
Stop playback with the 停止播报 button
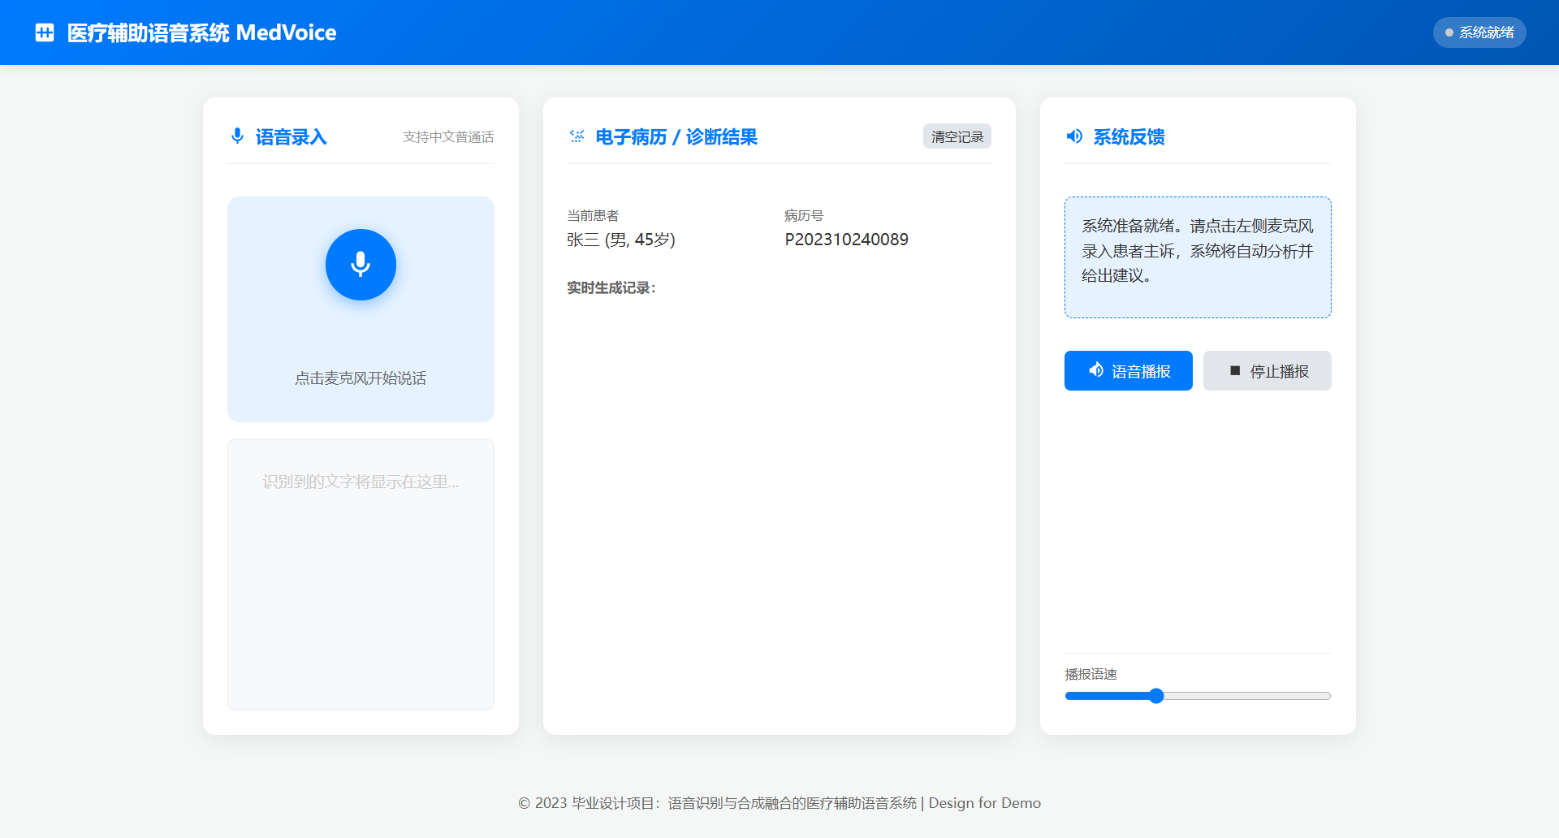click(x=1267, y=371)
